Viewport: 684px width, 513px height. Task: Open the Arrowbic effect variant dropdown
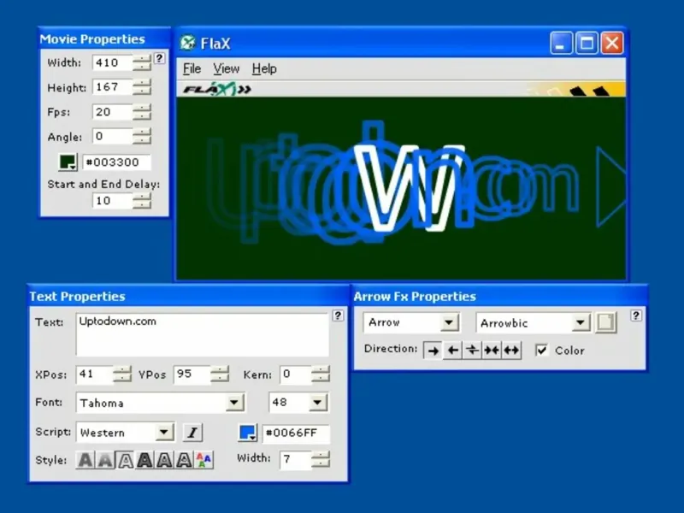tap(581, 323)
